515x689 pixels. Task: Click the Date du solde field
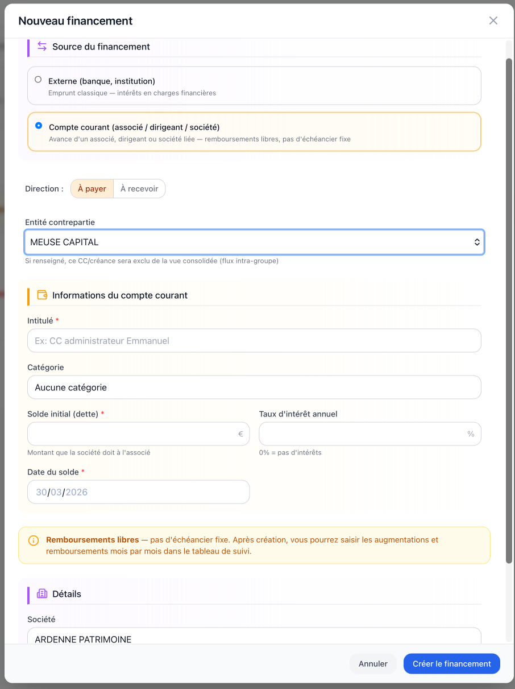point(138,492)
